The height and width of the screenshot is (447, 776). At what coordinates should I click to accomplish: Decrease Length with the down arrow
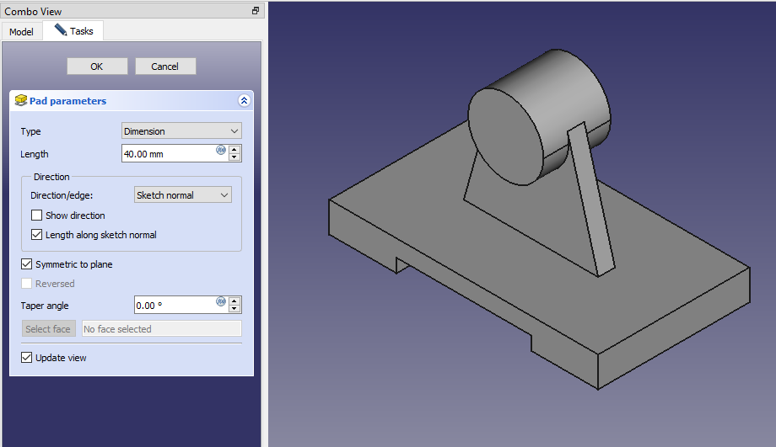click(234, 158)
